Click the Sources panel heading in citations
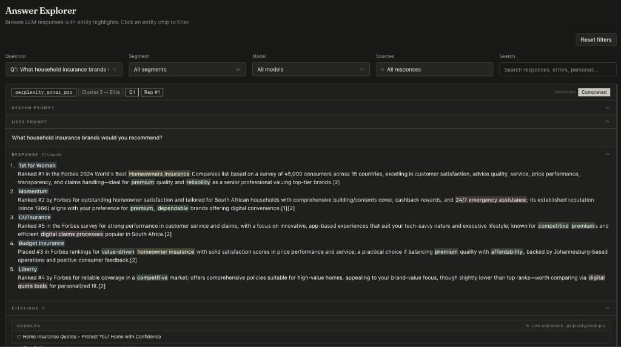 [x=29, y=326]
